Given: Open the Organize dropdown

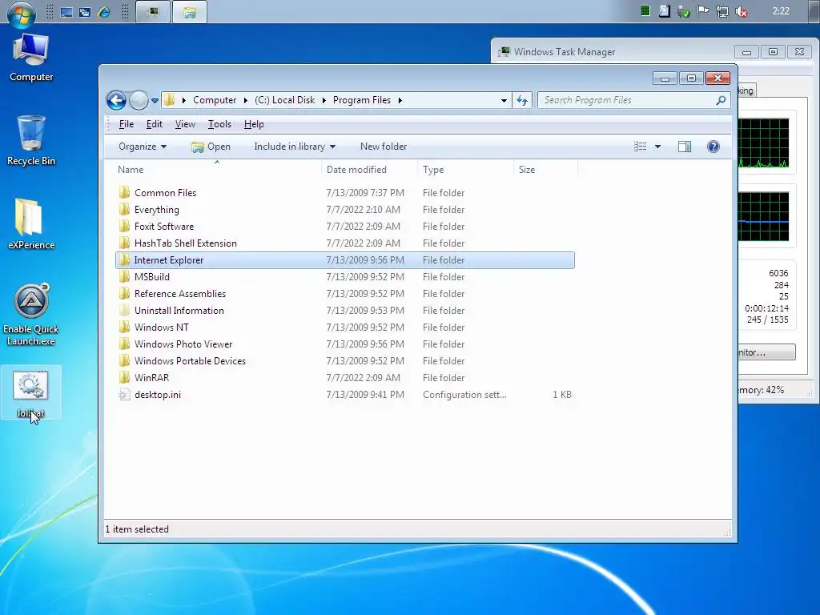Looking at the screenshot, I should 143,147.
